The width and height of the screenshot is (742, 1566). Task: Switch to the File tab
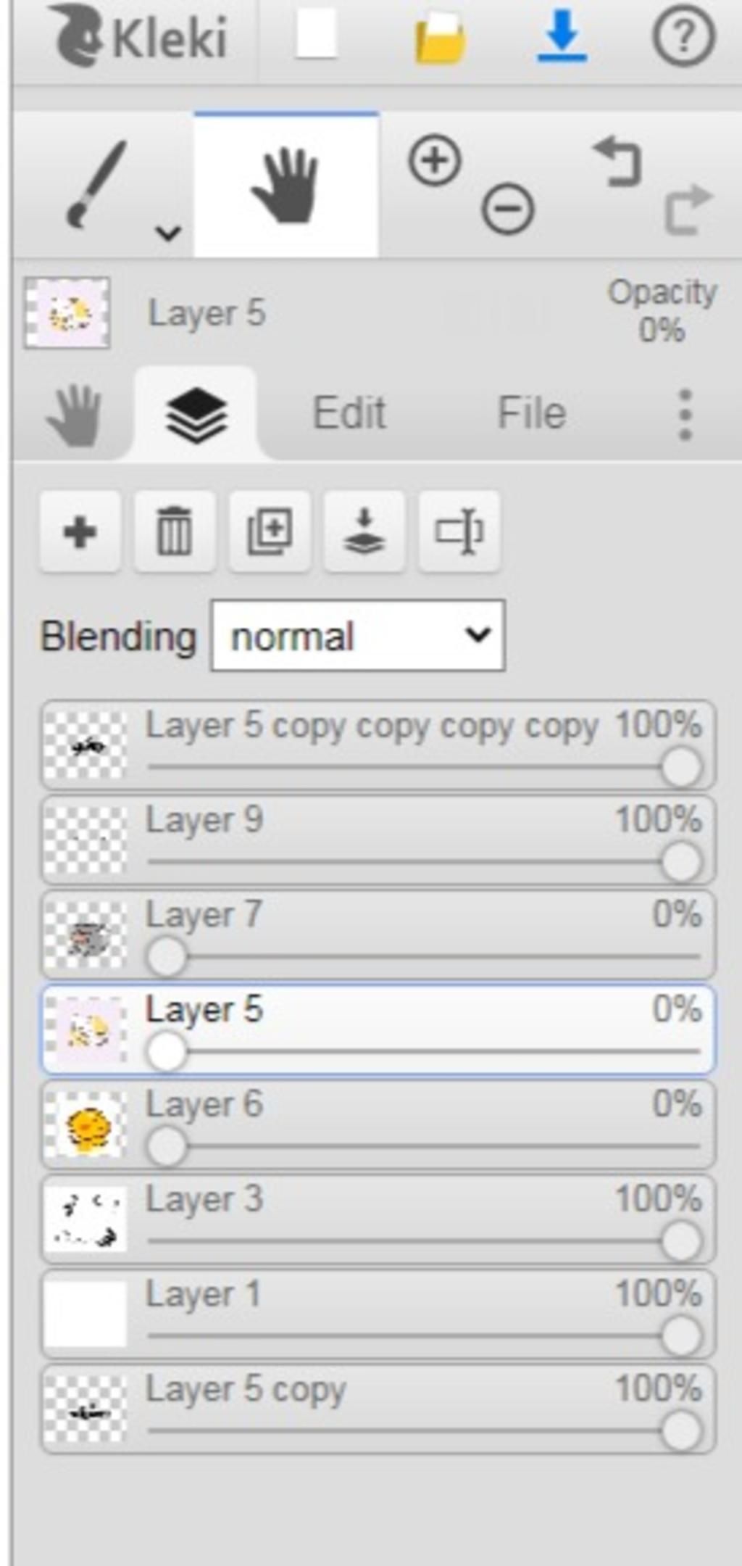coord(531,413)
